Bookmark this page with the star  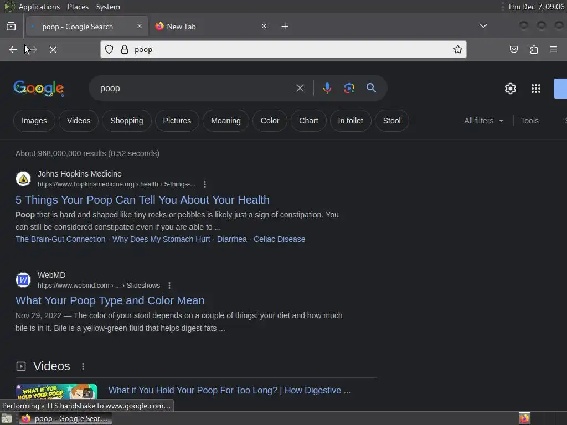point(458,49)
